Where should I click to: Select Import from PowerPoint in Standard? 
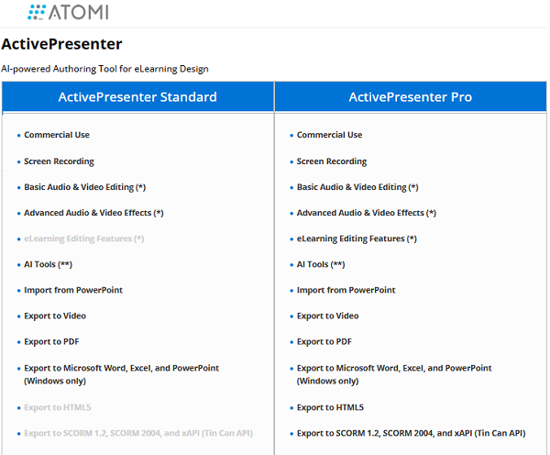click(73, 290)
